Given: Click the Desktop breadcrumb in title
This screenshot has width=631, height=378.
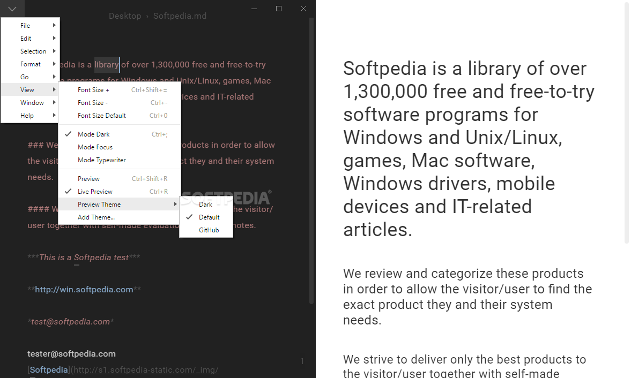Looking at the screenshot, I should [x=125, y=16].
